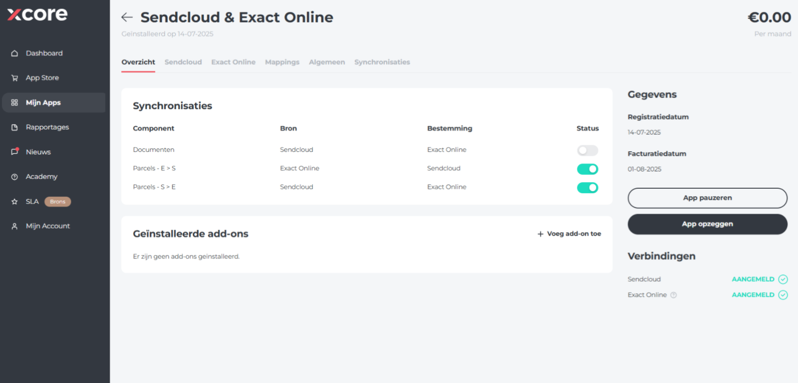Click the Er zijn geen add-ons geïnstalleerd message
The image size is (798, 383).
(x=186, y=257)
